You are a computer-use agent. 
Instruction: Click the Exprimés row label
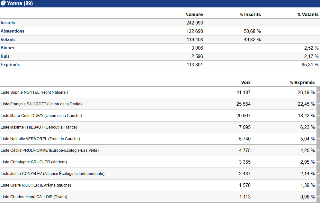pos(10,65)
